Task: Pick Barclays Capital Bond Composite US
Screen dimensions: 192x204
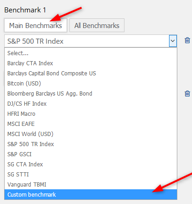Action: click(90, 74)
